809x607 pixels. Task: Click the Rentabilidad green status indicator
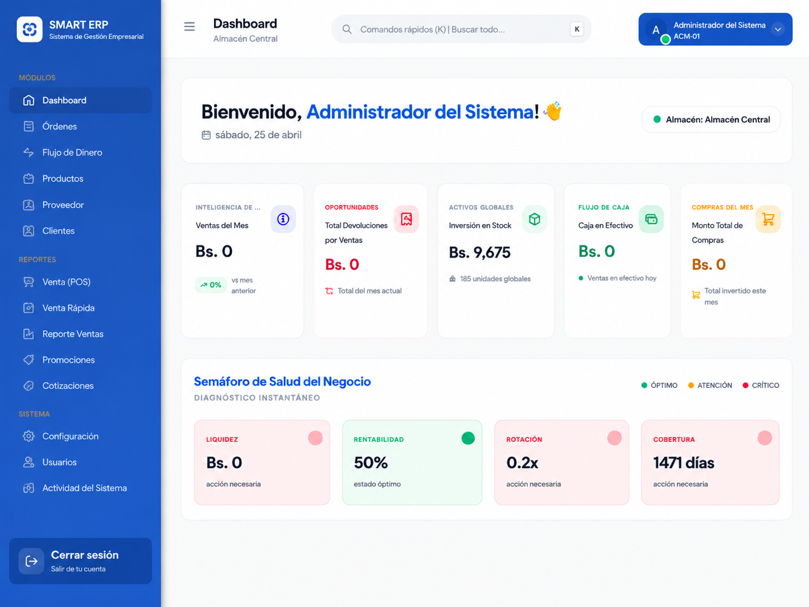point(468,438)
